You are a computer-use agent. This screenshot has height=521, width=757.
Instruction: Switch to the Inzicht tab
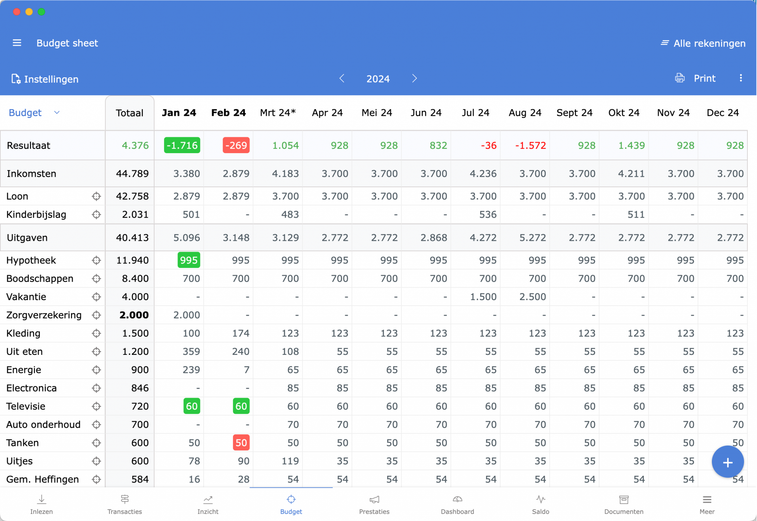point(208,499)
